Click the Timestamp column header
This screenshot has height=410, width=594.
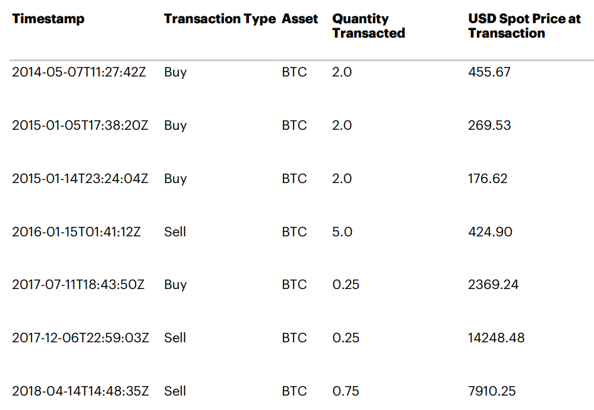pos(48,19)
